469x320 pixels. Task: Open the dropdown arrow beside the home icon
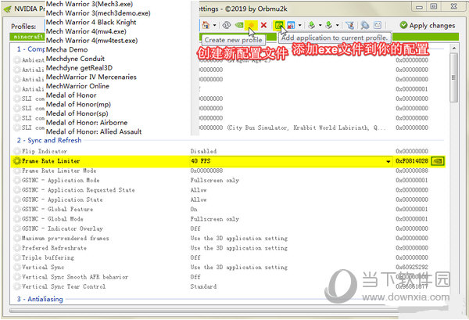(214, 26)
